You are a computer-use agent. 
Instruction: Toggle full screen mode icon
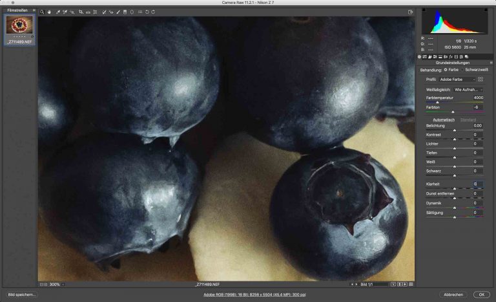pyautogui.click(x=410, y=12)
